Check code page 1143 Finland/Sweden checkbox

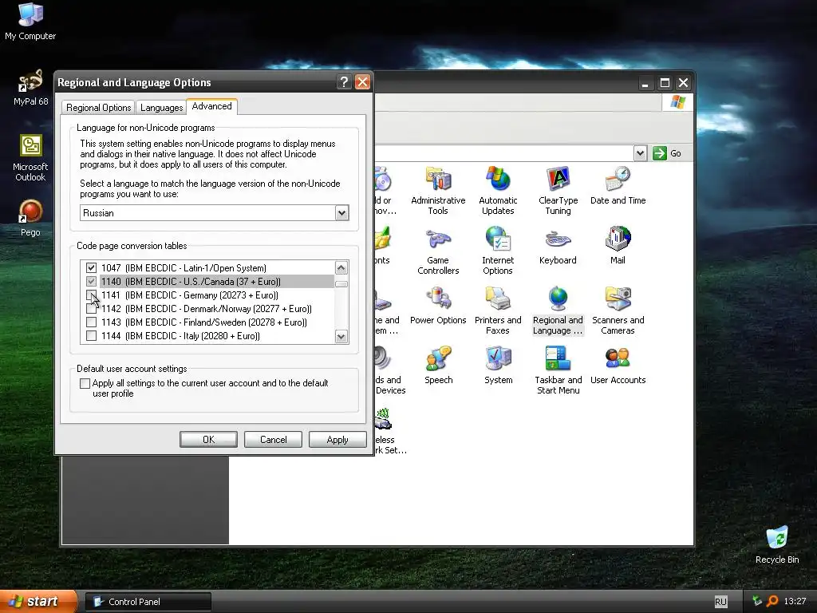tap(91, 322)
